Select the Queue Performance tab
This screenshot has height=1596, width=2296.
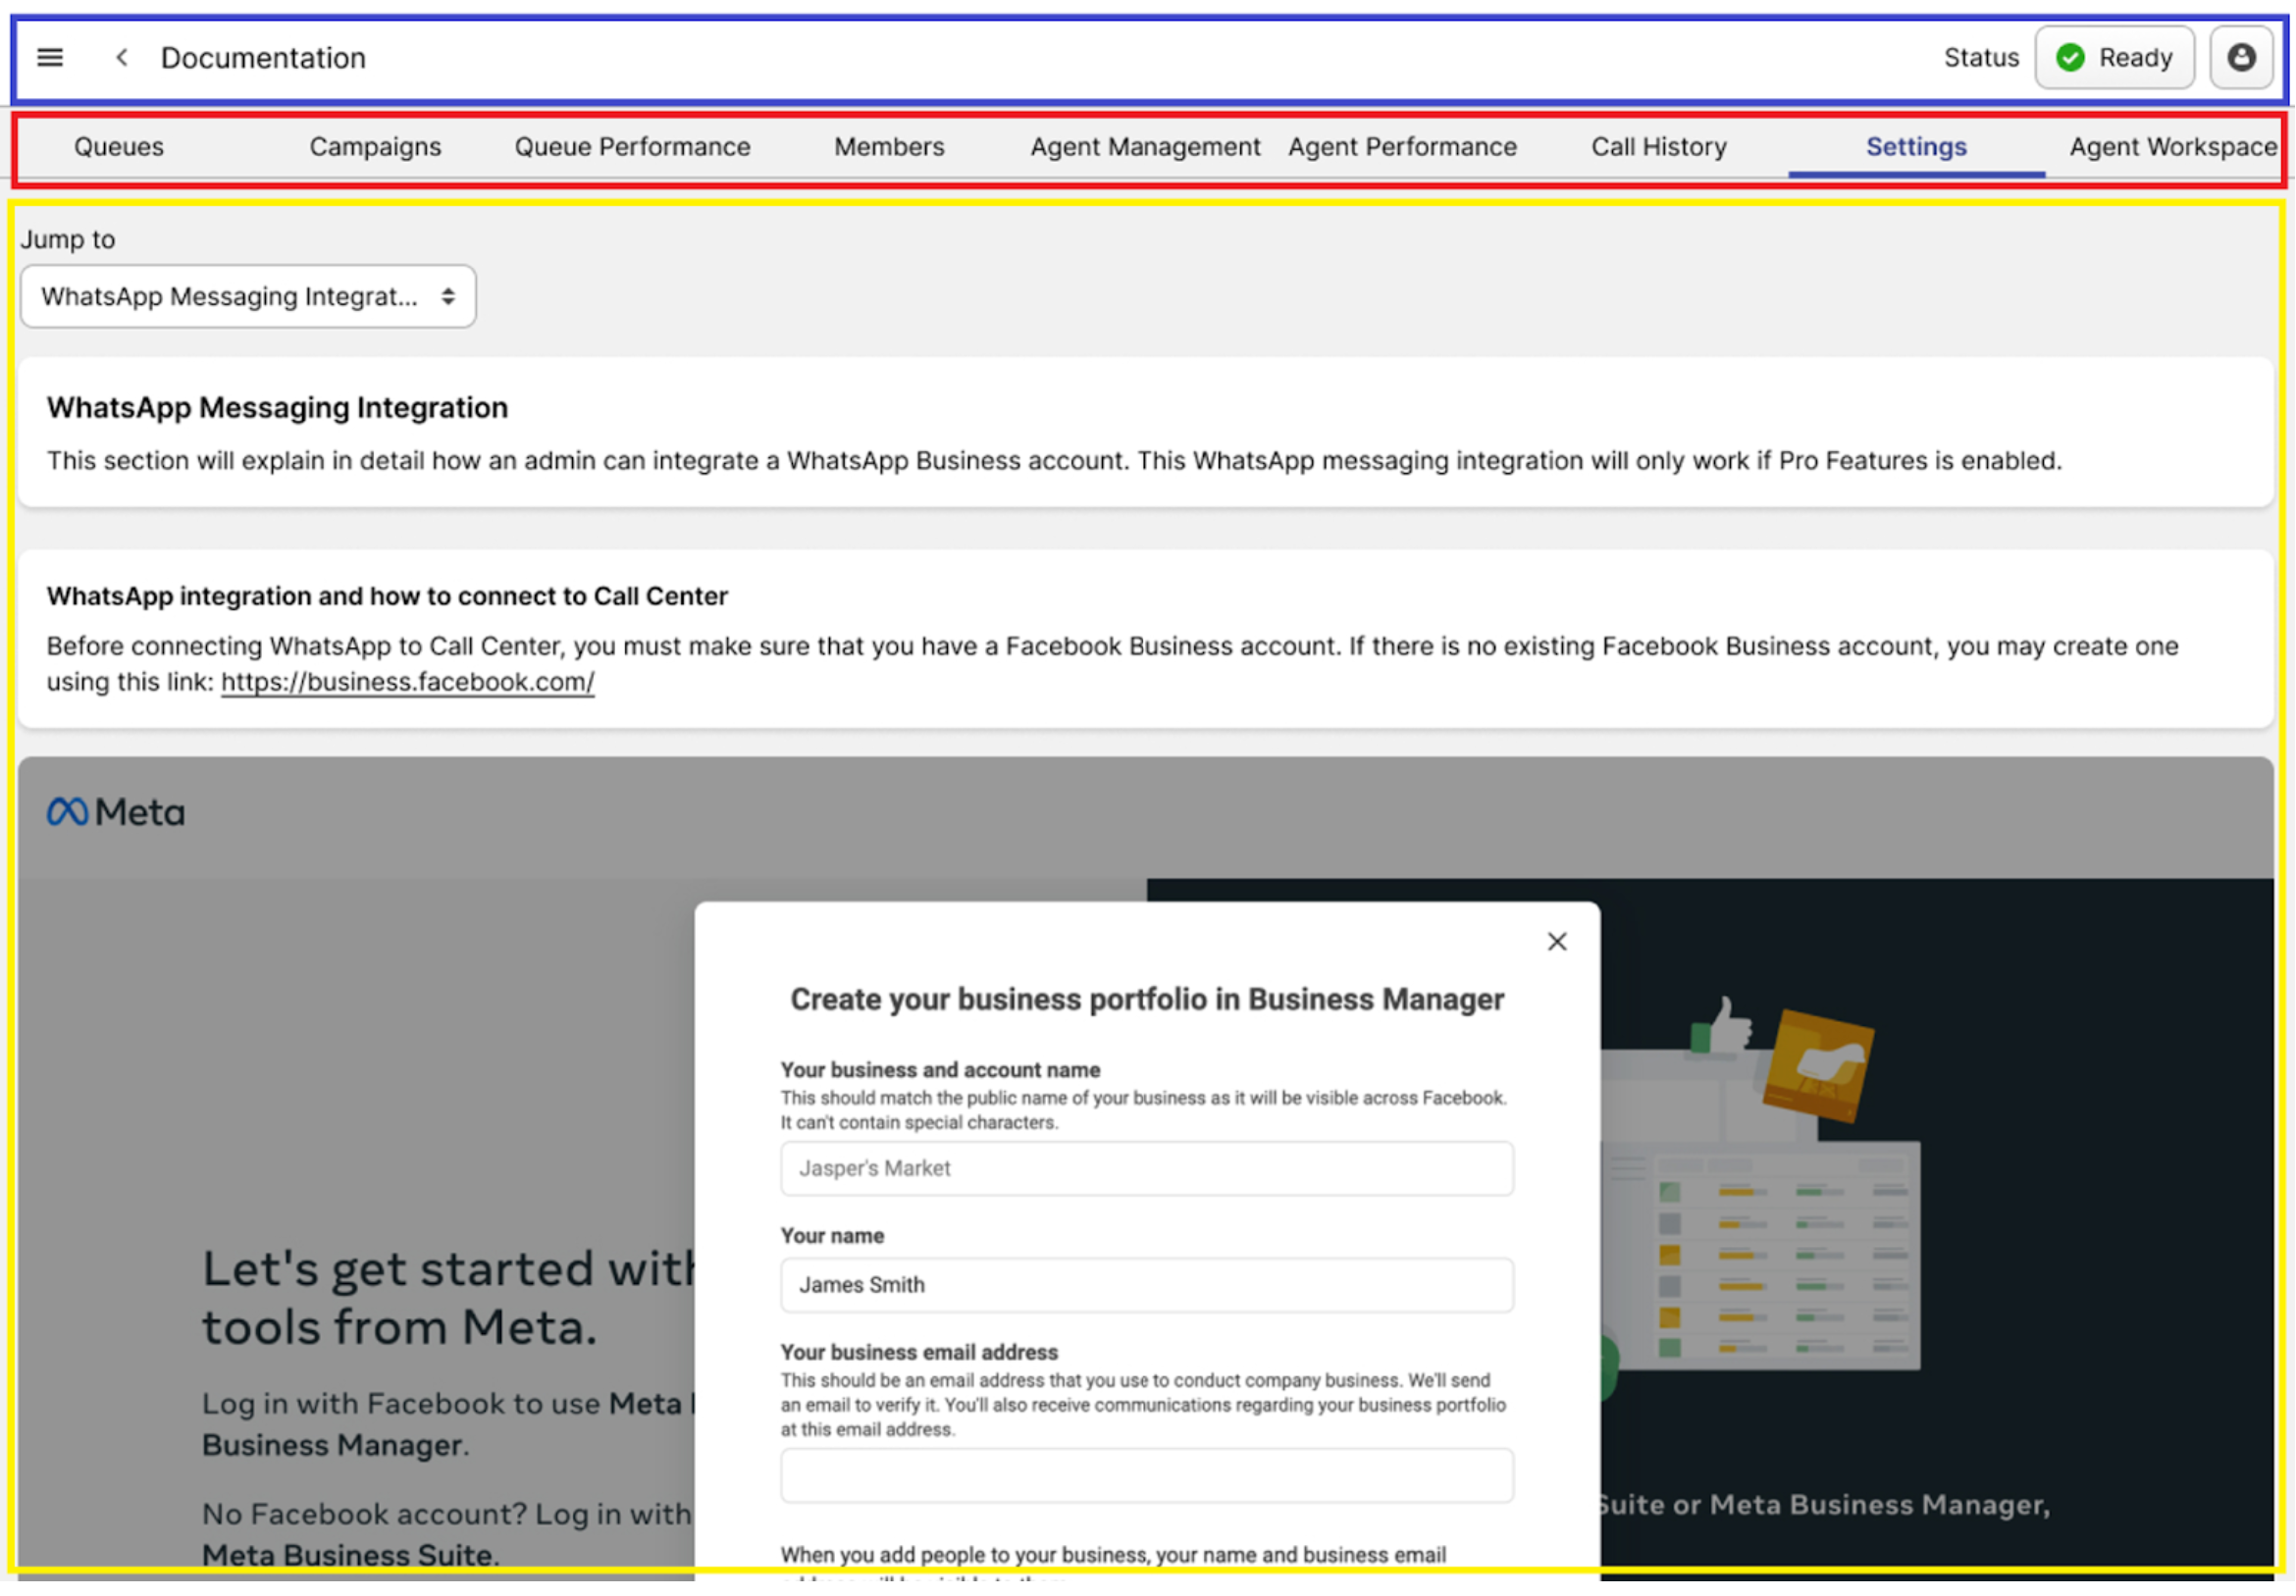pos(632,147)
